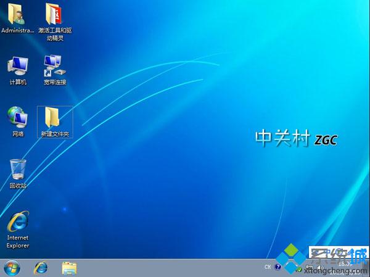Open Windows Explorer from the taskbar
Screen dimensions: 370x277
(69, 268)
